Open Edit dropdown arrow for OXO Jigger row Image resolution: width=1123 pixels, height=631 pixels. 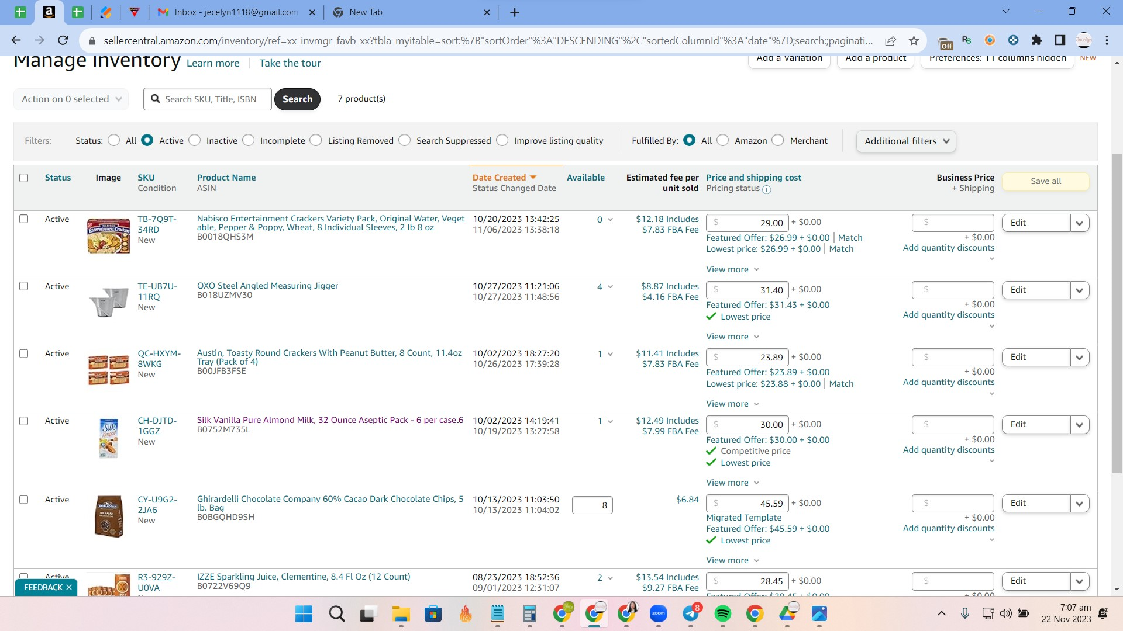(1080, 290)
